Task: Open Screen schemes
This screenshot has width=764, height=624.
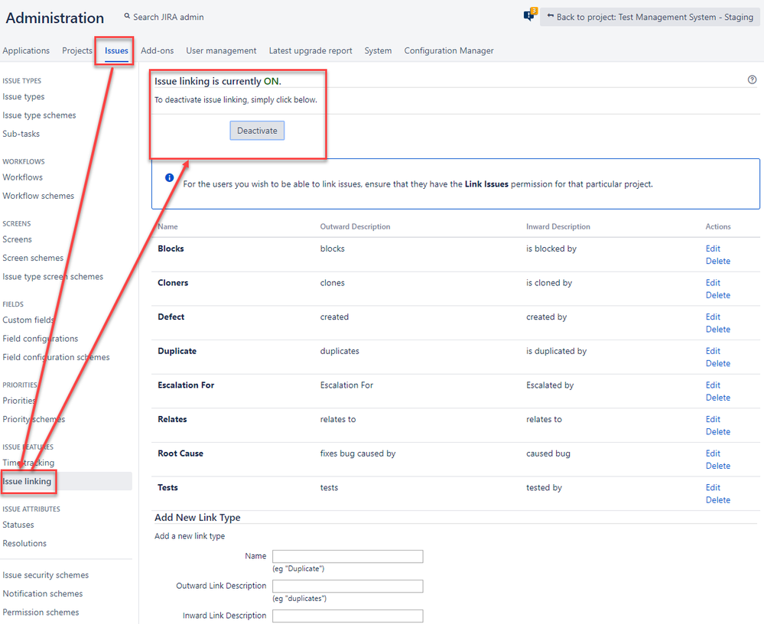Action: click(x=33, y=258)
